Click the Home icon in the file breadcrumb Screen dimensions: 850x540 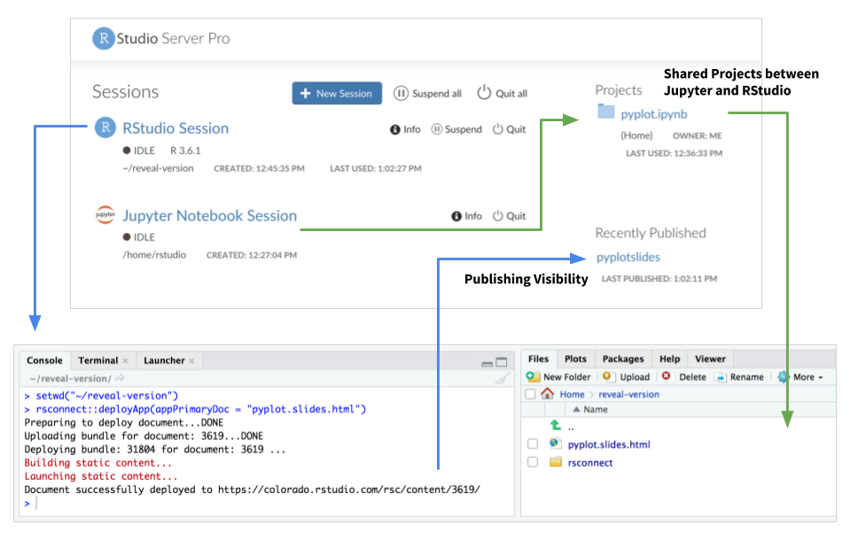click(548, 394)
